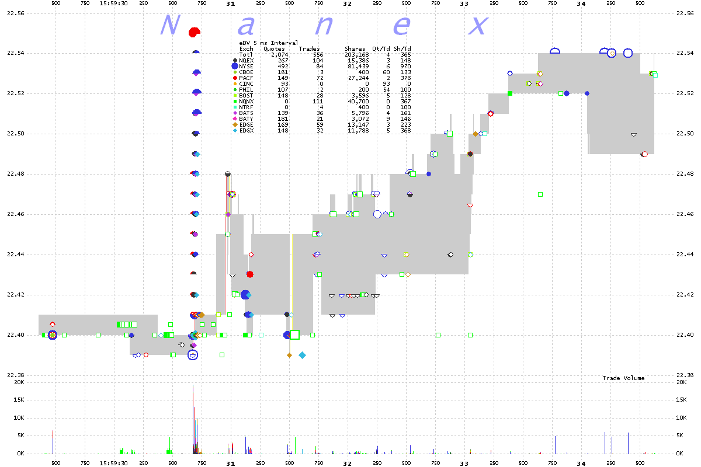Click the 'Qt/Td' column header

(x=381, y=49)
